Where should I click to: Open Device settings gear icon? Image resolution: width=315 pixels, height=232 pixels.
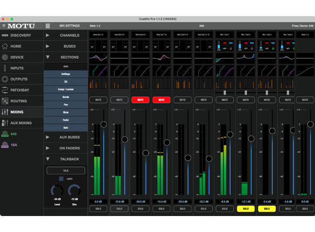[x=5, y=57]
